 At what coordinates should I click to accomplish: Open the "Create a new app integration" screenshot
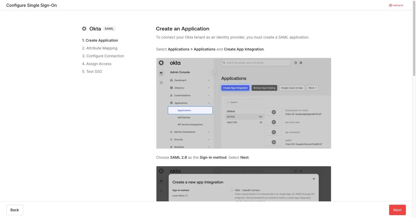(244, 184)
